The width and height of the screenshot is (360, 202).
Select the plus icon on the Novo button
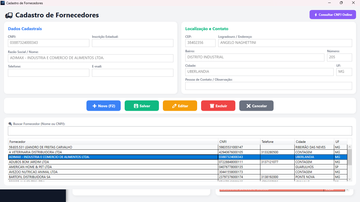point(94,105)
